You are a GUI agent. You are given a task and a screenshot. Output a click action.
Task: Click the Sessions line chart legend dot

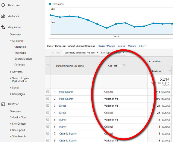tap(50, 4)
